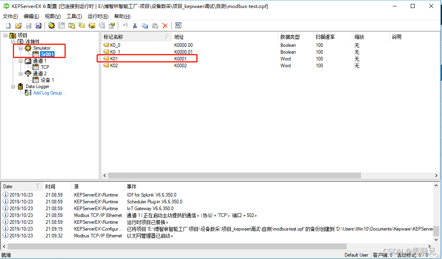442x259 pixels.
Task: Sort event log by Date column header
Action: 22,187
